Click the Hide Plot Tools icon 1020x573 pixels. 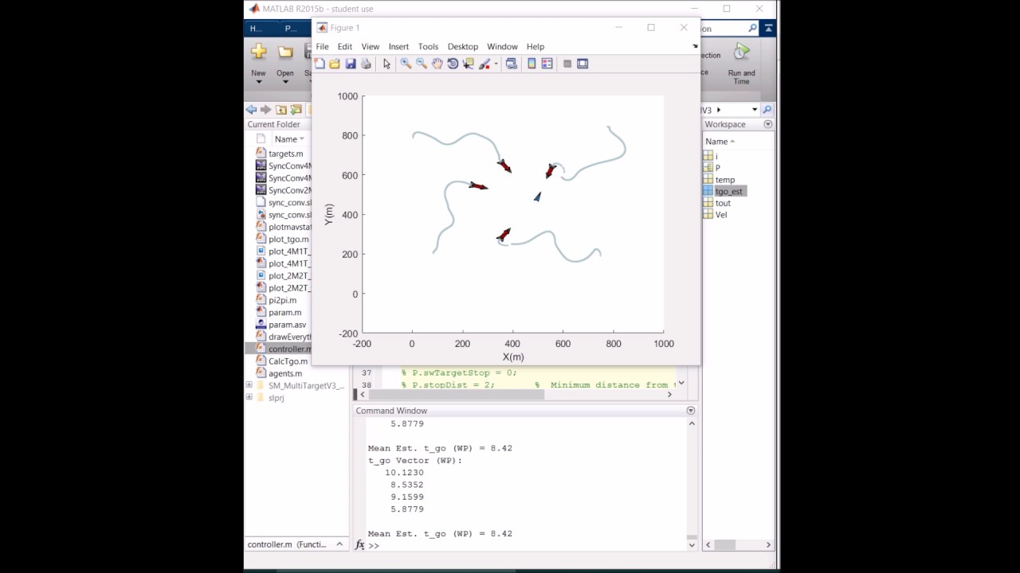click(567, 64)
